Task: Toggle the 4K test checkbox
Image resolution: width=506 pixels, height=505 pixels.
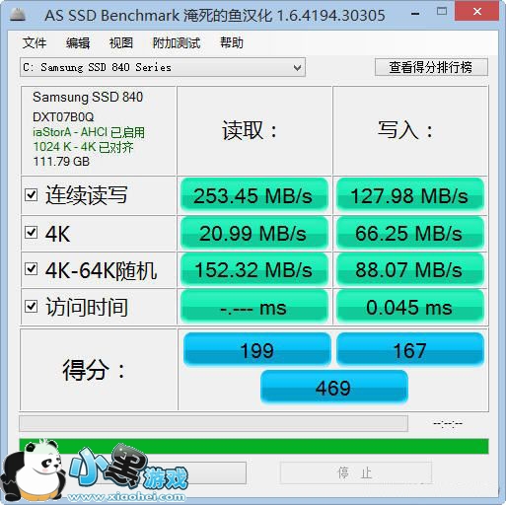Action: click(32, 233)
